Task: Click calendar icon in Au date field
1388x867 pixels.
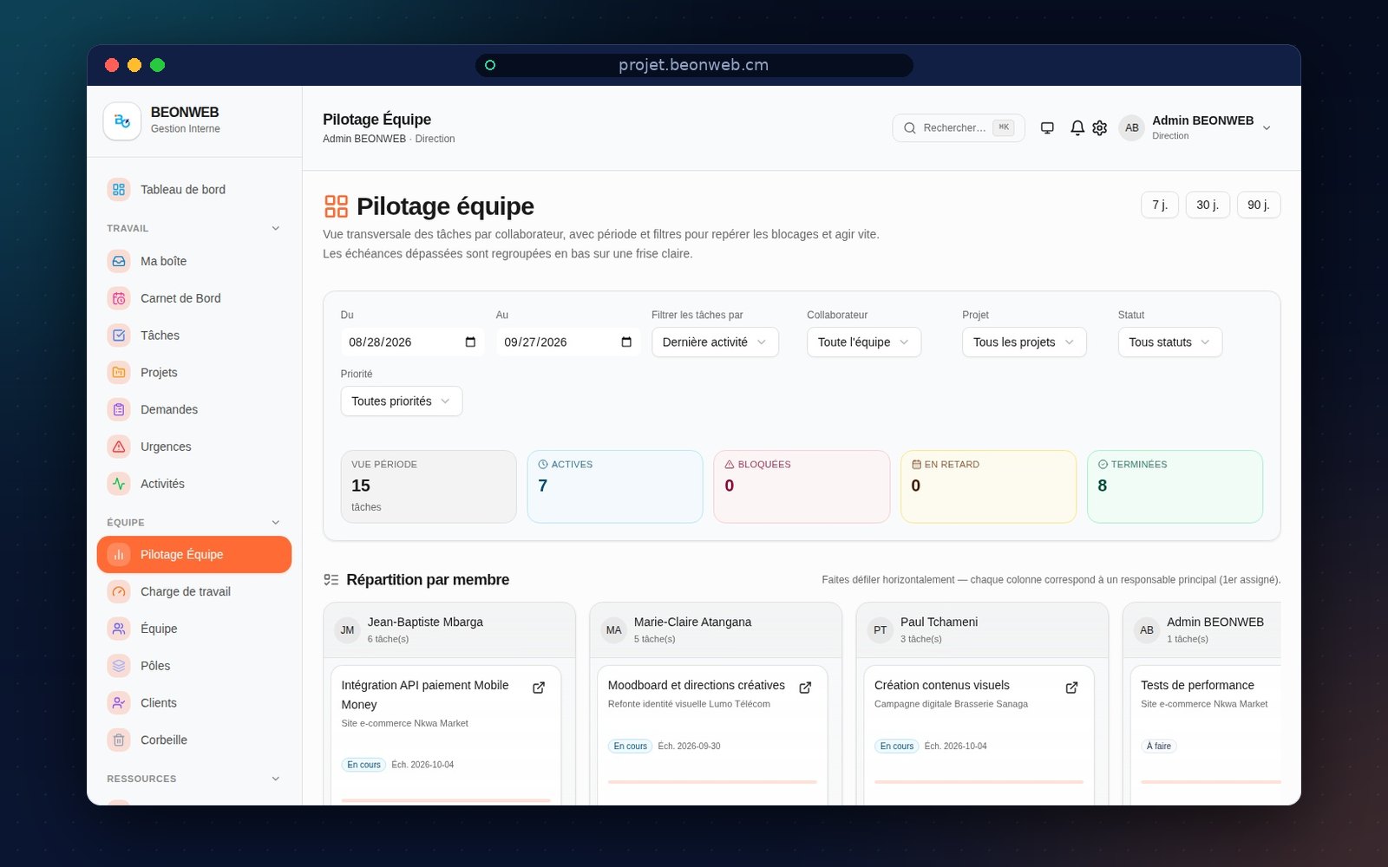Action: click(626, 342)
